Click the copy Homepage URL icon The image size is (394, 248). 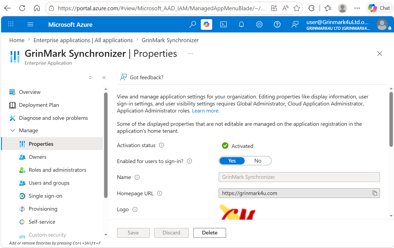[375, 193]
